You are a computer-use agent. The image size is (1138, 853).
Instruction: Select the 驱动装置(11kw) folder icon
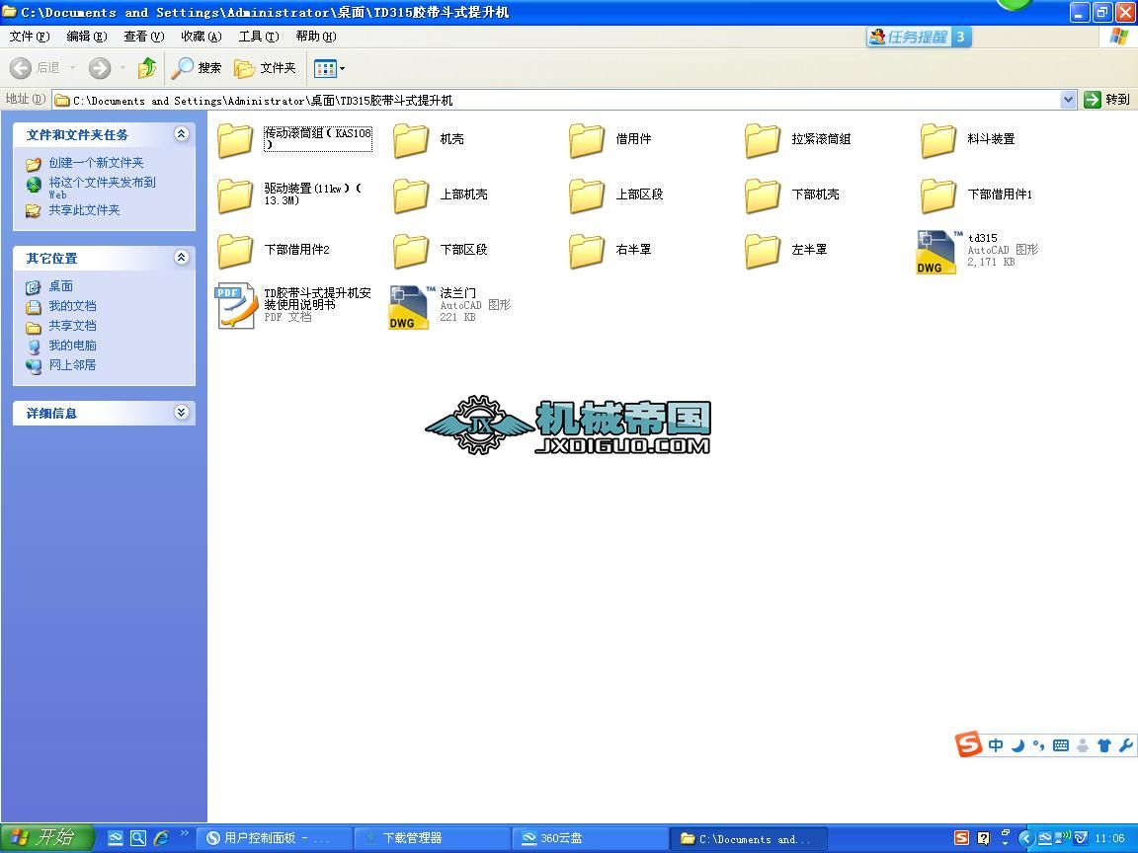coord(235,195)
